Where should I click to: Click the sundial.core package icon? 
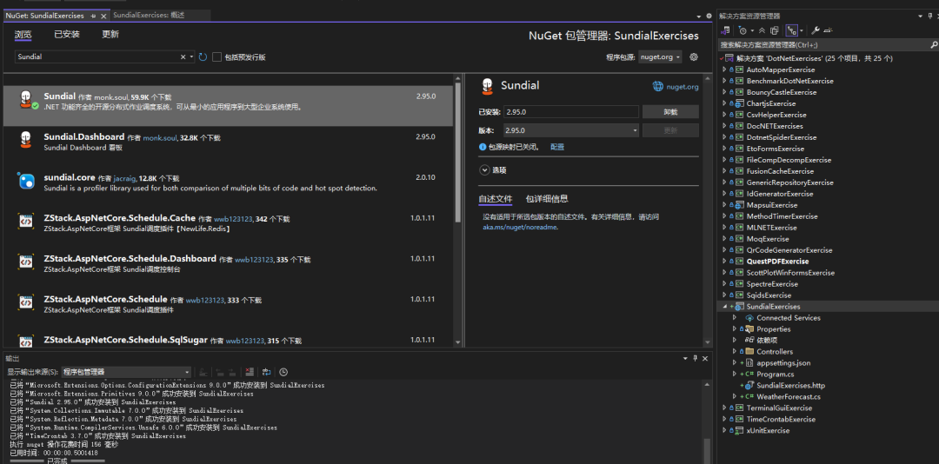26,181
